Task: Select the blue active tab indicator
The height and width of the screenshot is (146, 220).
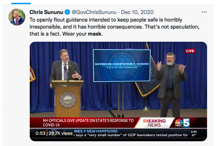Action: (x=22, y=3)
